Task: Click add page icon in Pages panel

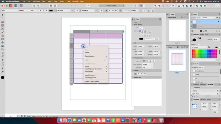Action: point(182,47)
